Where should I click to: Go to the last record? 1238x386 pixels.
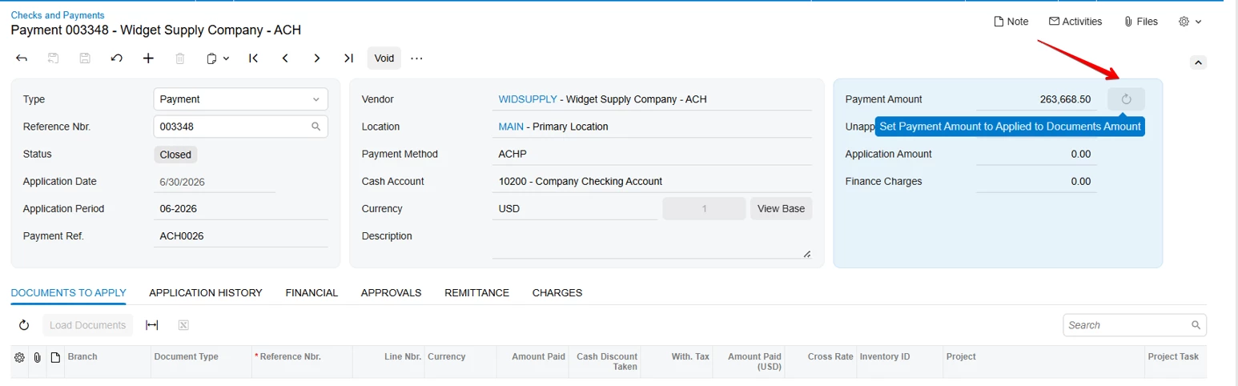click(348, 58)
